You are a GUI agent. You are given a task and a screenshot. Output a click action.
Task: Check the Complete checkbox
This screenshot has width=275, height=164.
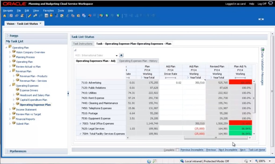click(x=177, y=150)
